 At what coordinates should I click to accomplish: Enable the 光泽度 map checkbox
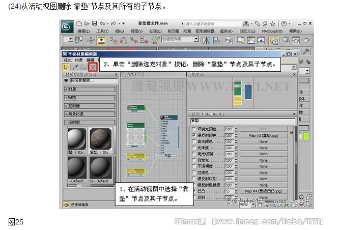pyautogui.click(x=193, y=148)
